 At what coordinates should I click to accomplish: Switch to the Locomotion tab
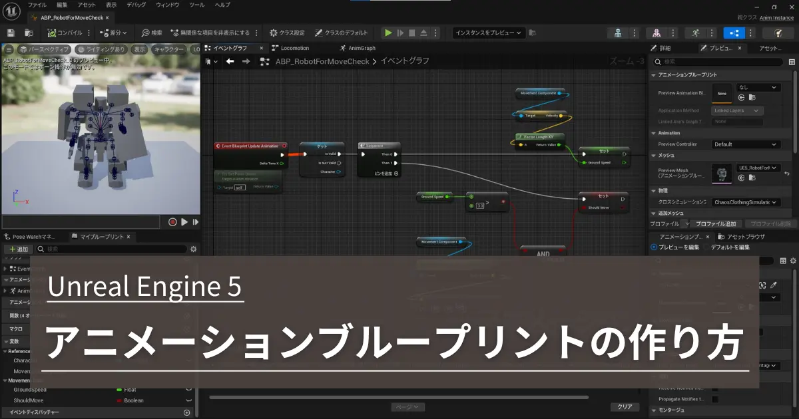click(x=295, y=48)
